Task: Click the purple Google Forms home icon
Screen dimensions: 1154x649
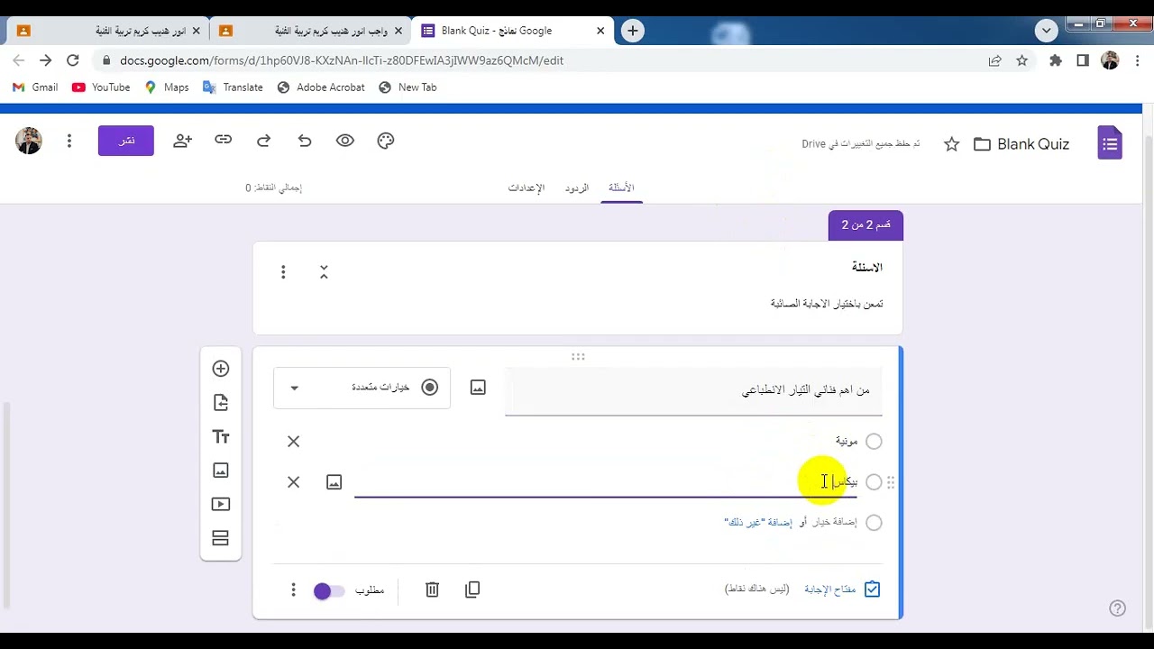Action: pyautogui.click(x=1110, y=143)
